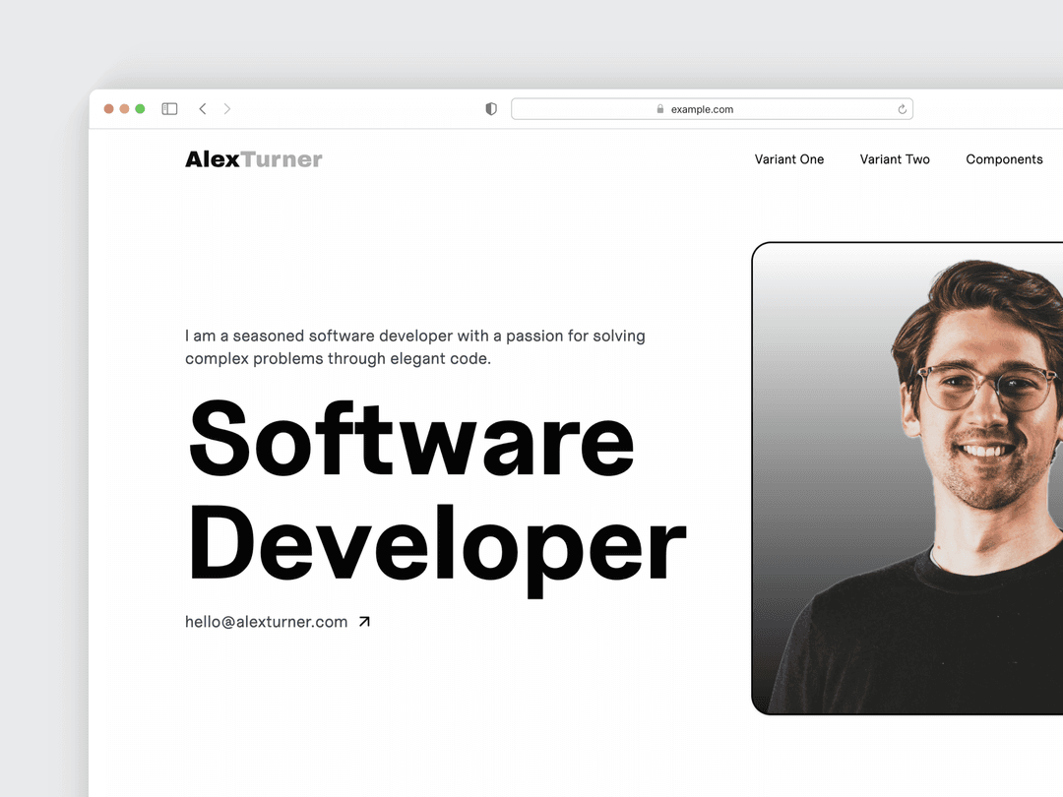Click the forward navigation arrow
1063x797 pixels.
pyautogui.click(x=227, y=108)
